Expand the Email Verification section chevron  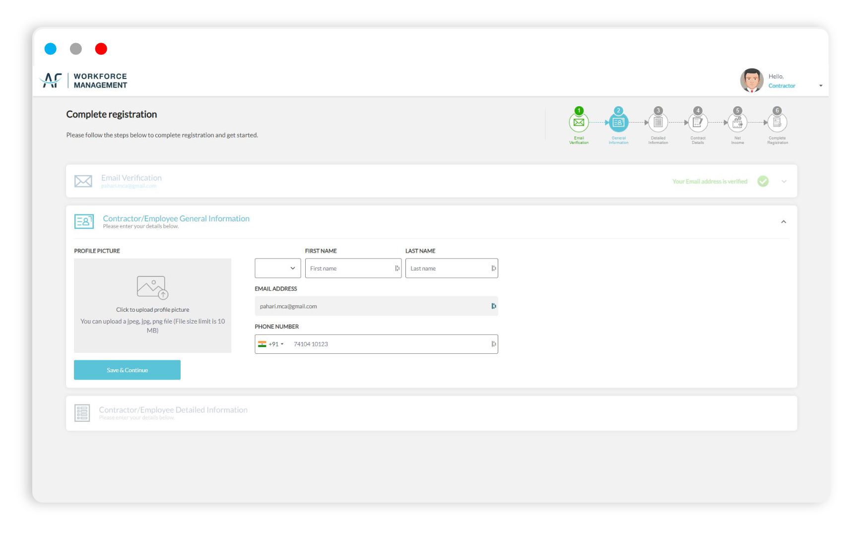click(x=784, y=182)
